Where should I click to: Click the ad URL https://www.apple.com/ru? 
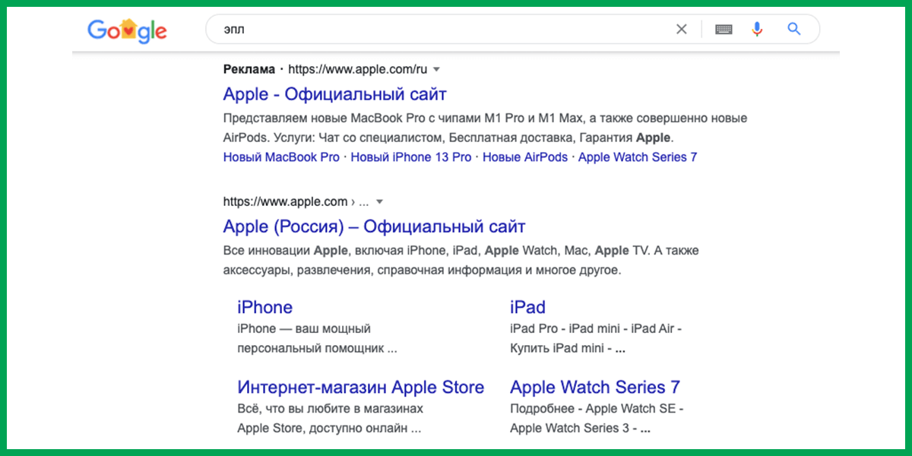(x=357, y=69)
